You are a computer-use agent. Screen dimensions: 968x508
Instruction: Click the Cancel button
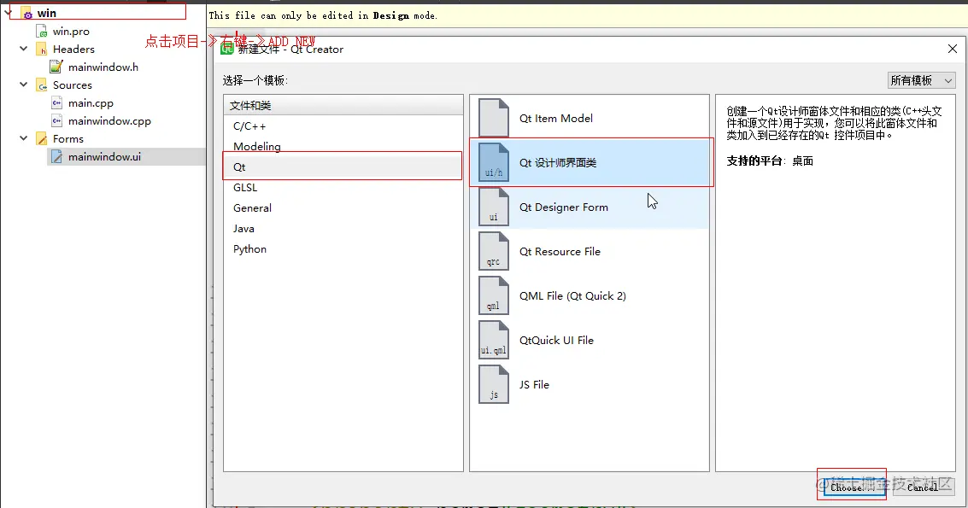click(x=924, y=487)
